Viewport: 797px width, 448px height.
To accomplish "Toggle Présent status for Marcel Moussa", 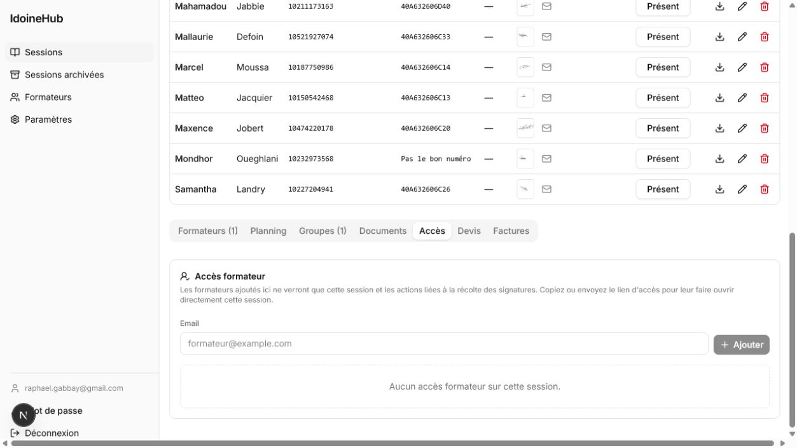I will 663,67.
